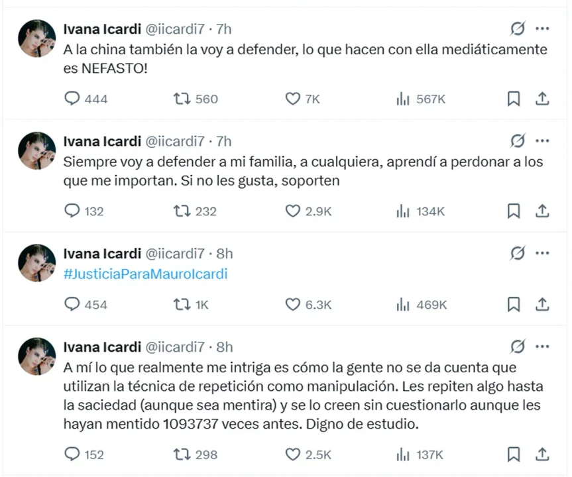Open the more options menu on the second tweet
The image size is (572, 477).
543,141
